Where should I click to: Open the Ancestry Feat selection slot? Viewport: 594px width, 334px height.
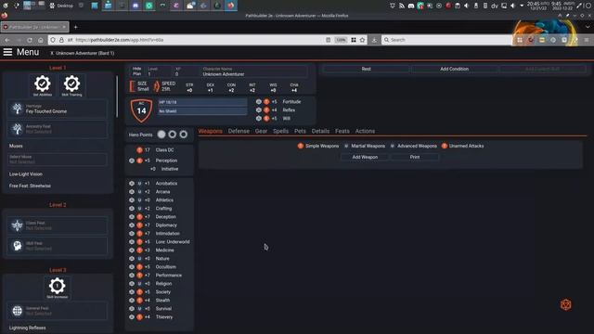pos(58,129)
